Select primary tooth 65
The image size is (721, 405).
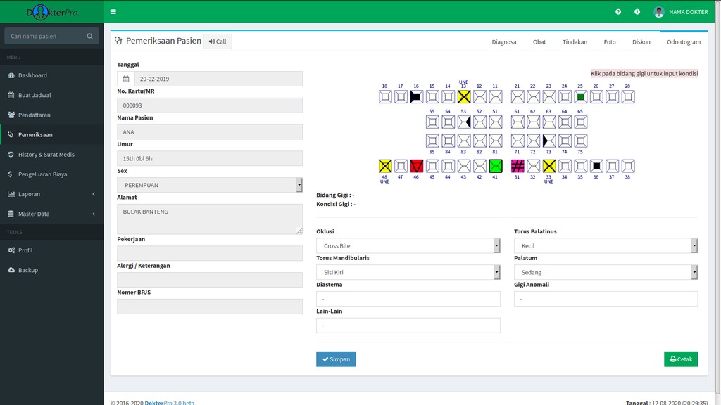point(580,122)
